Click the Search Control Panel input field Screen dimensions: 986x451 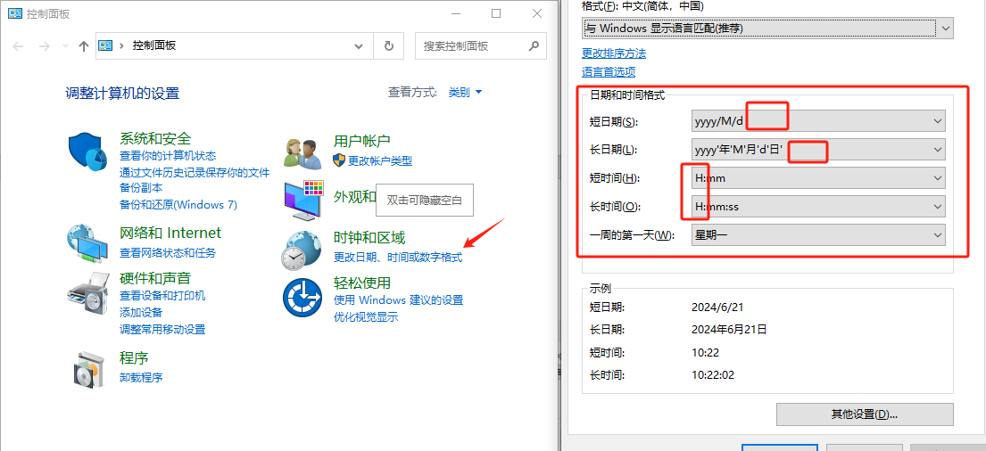pyautogui.click(x=471, y=46)
